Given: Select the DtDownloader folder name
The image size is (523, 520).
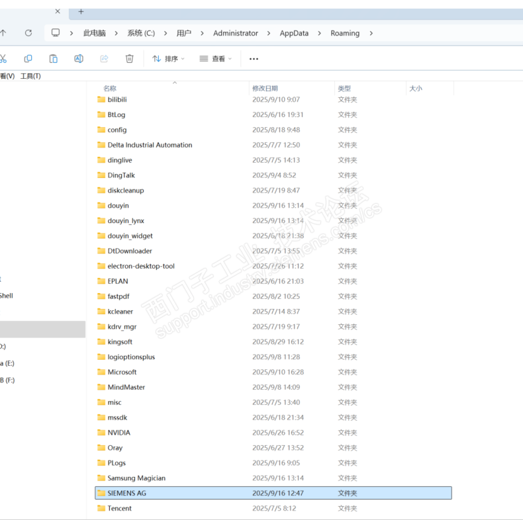Looking at the screenshot, I should coord(130,251).
